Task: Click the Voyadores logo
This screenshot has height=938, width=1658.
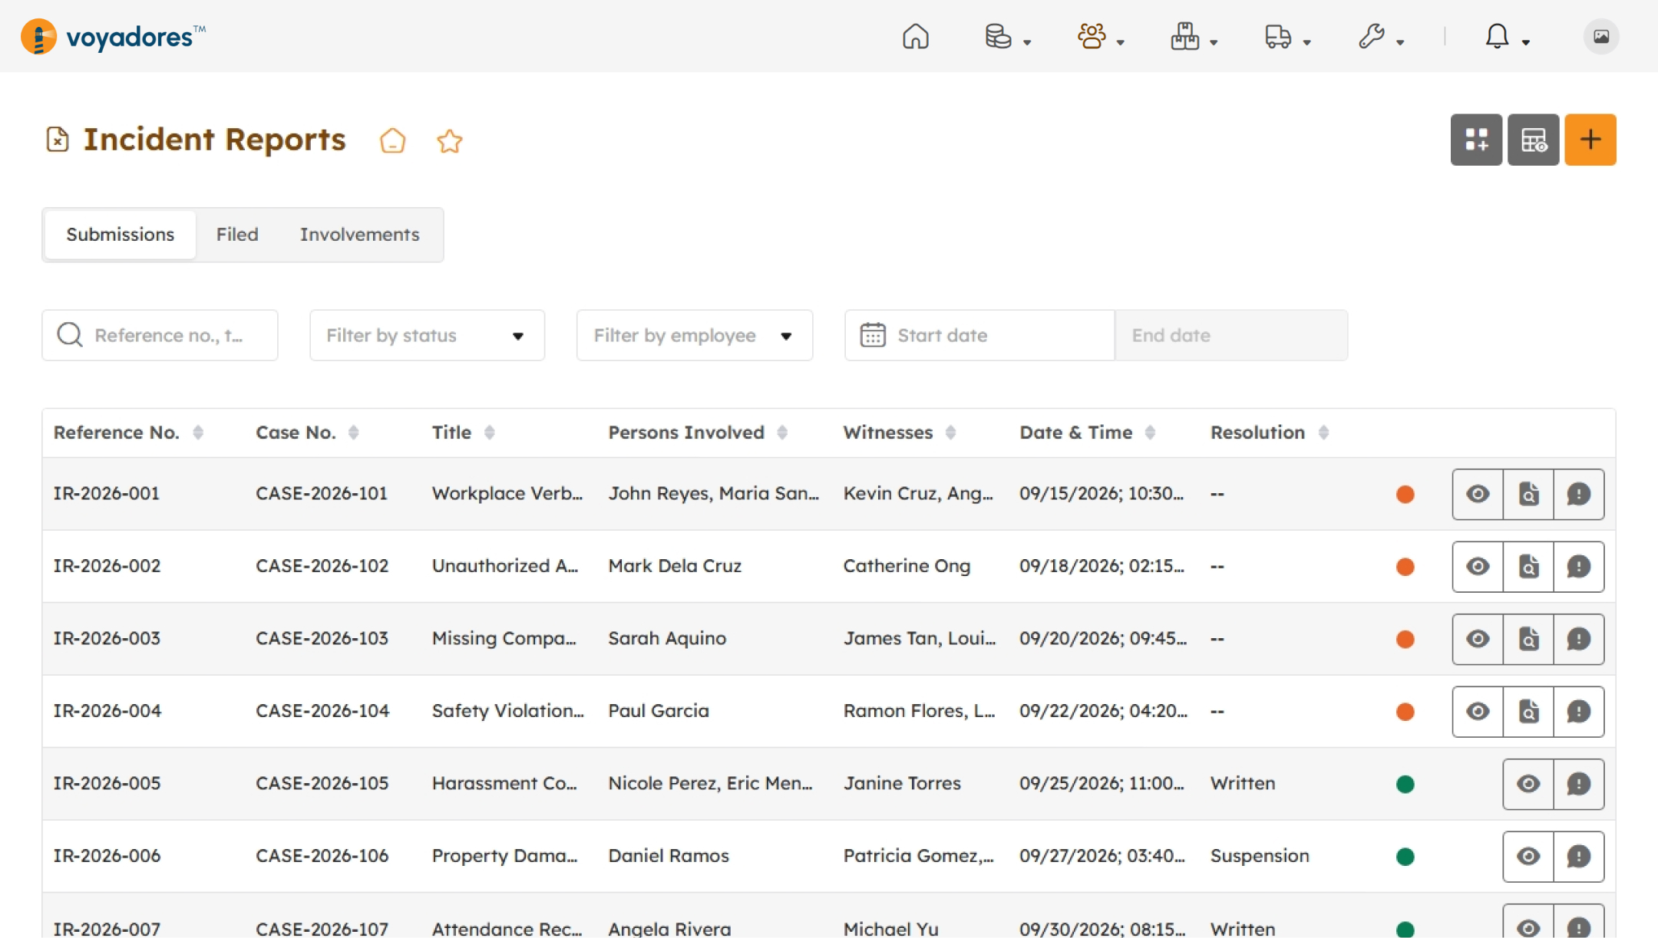Action: (x=113, y=36)
